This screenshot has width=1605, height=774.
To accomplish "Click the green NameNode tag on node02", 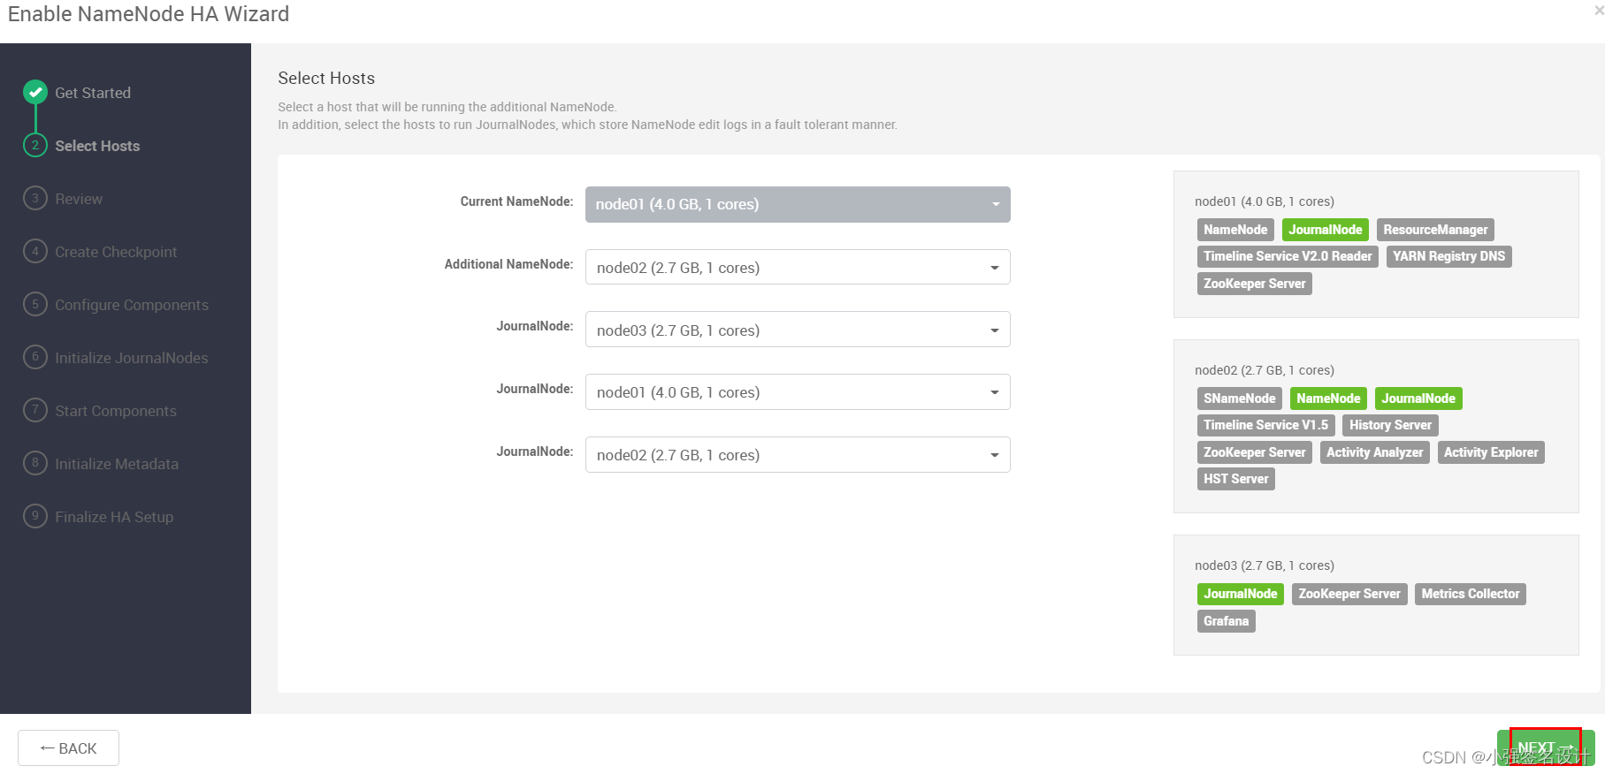I will (x=1328, y=398).
